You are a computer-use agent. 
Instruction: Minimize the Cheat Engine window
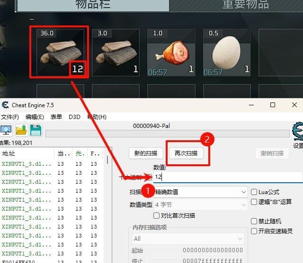click(251, 105)
